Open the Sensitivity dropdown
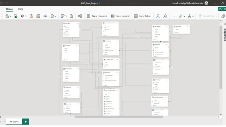The width and height of the screenshot is (226, 127). coord(208,16)
